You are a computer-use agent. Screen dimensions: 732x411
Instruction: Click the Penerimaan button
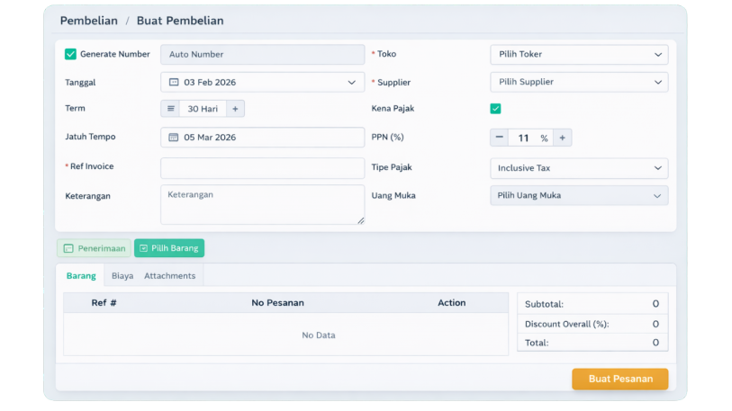click(94, 248)
